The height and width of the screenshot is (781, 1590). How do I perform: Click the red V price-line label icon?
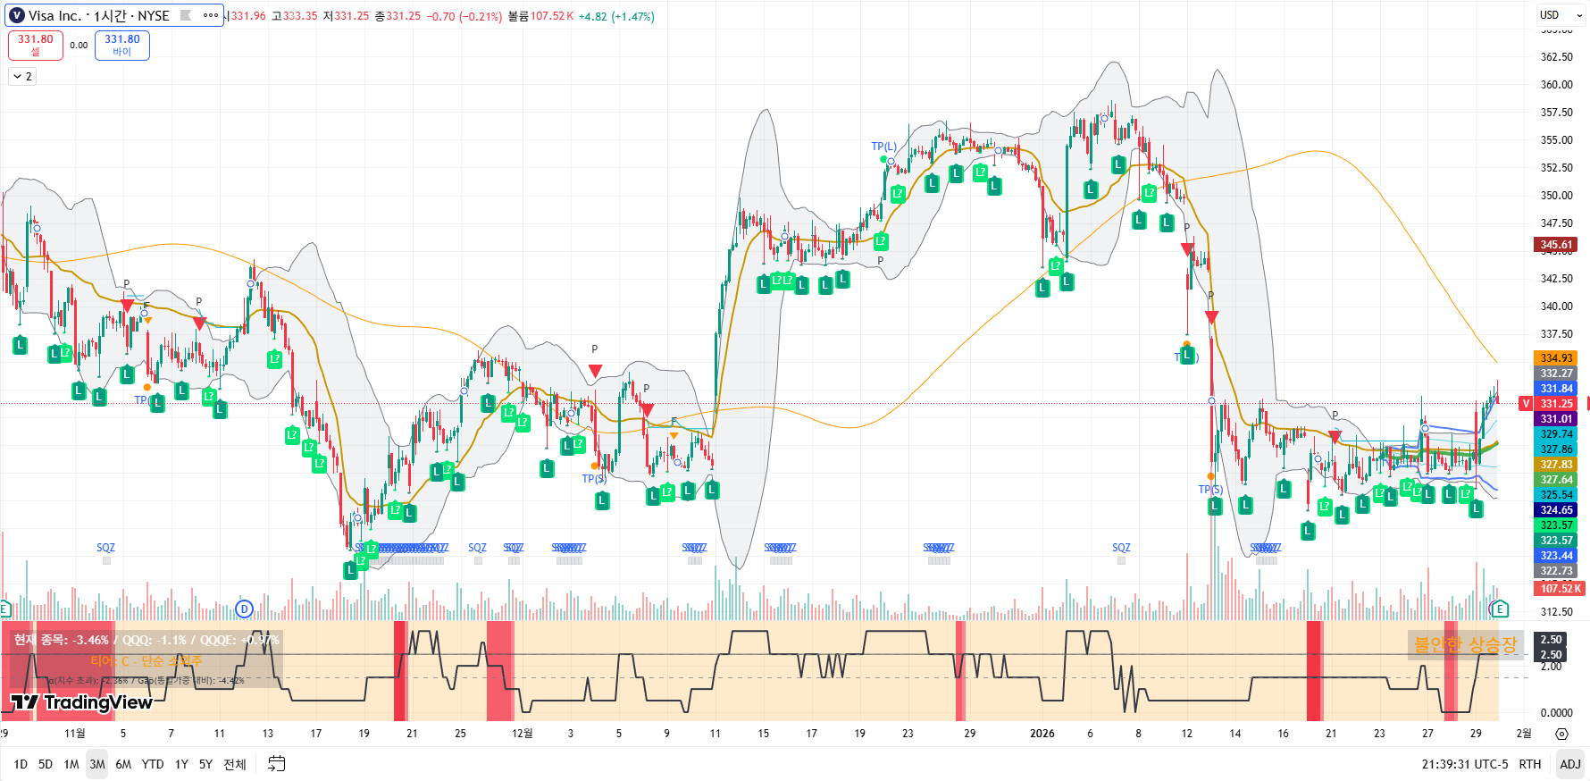click(1526, 404)
